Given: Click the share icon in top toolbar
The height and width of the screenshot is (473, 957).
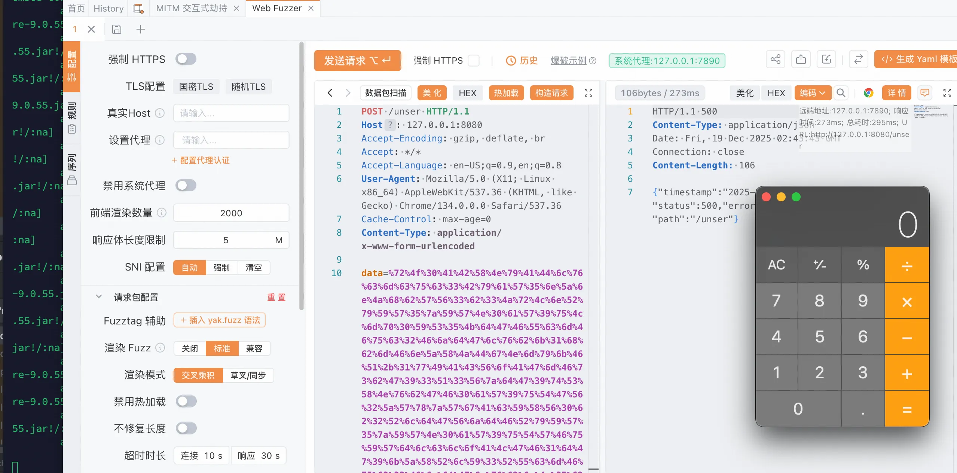Looking at the screenshot, I should click(x=775, y=59).
